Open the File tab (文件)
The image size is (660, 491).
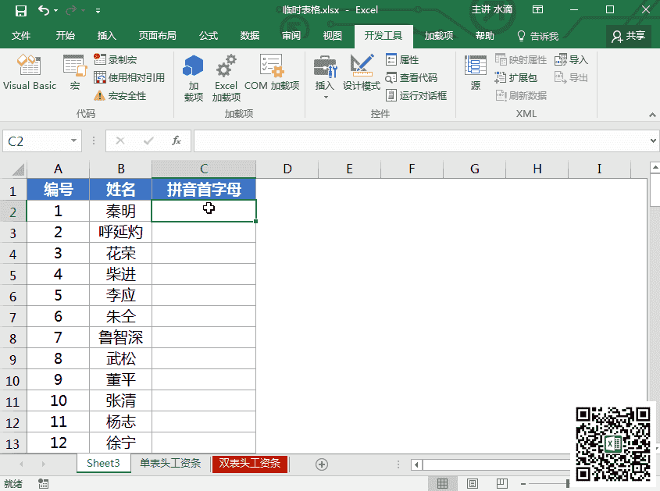[x=21, y=36]
